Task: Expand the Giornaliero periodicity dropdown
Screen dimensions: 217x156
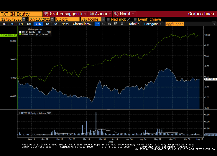Action: 82,24
